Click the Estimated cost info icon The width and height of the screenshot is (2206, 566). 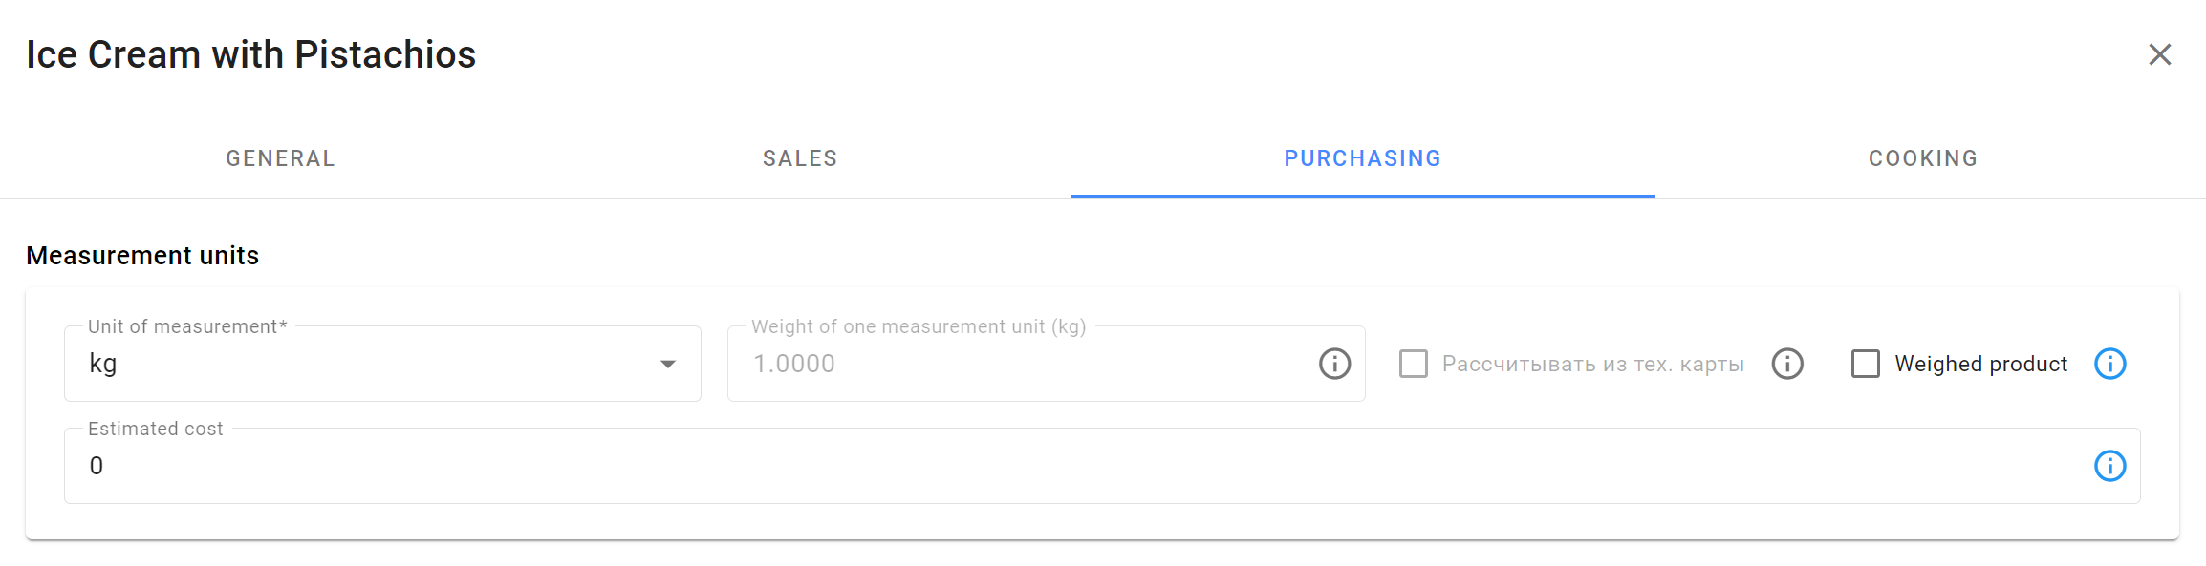click(2109, 466)
